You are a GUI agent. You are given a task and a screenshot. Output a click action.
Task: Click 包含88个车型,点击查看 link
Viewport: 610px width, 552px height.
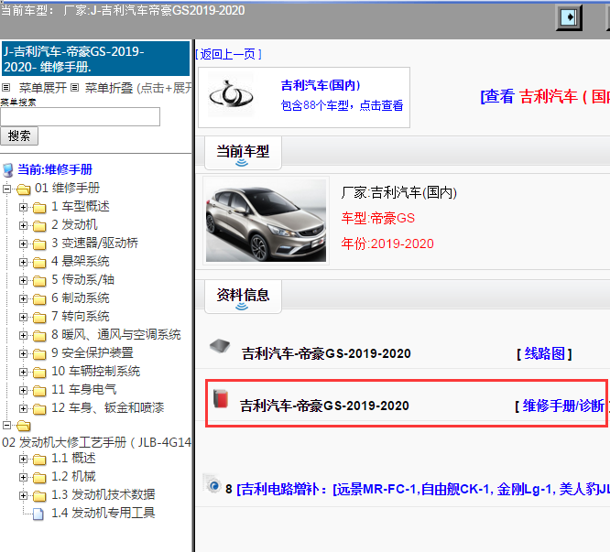342,105
